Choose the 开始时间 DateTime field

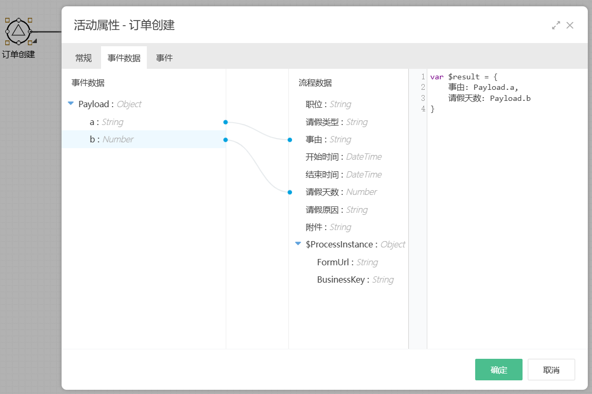click(x=343, y=157)
